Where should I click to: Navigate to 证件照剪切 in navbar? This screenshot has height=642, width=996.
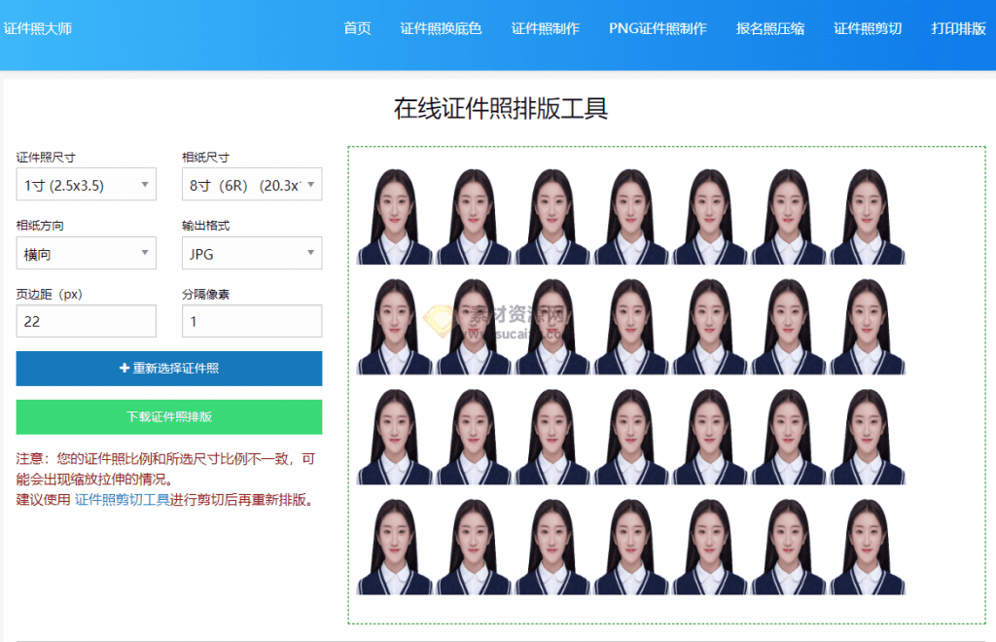tap(867, 28)
